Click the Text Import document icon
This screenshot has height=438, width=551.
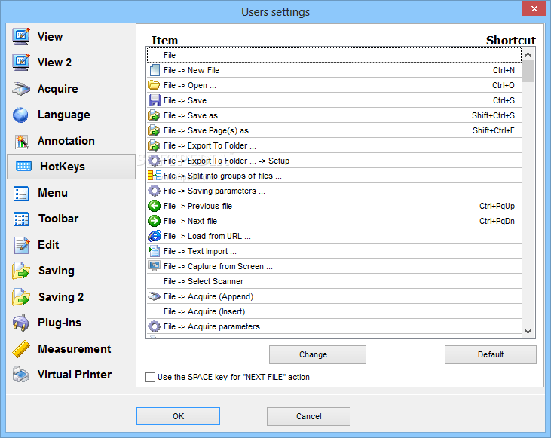(x=155, y=251)
